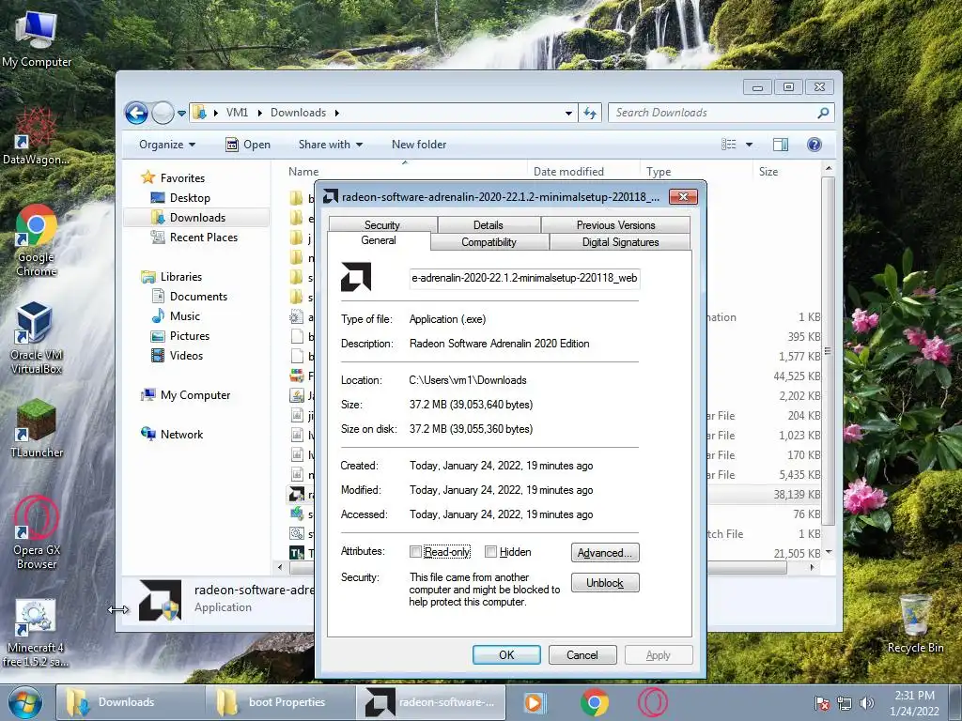This screenshot has width=962, height=721.
Task: Switch to the Security tab
Action: click(382, 225)
